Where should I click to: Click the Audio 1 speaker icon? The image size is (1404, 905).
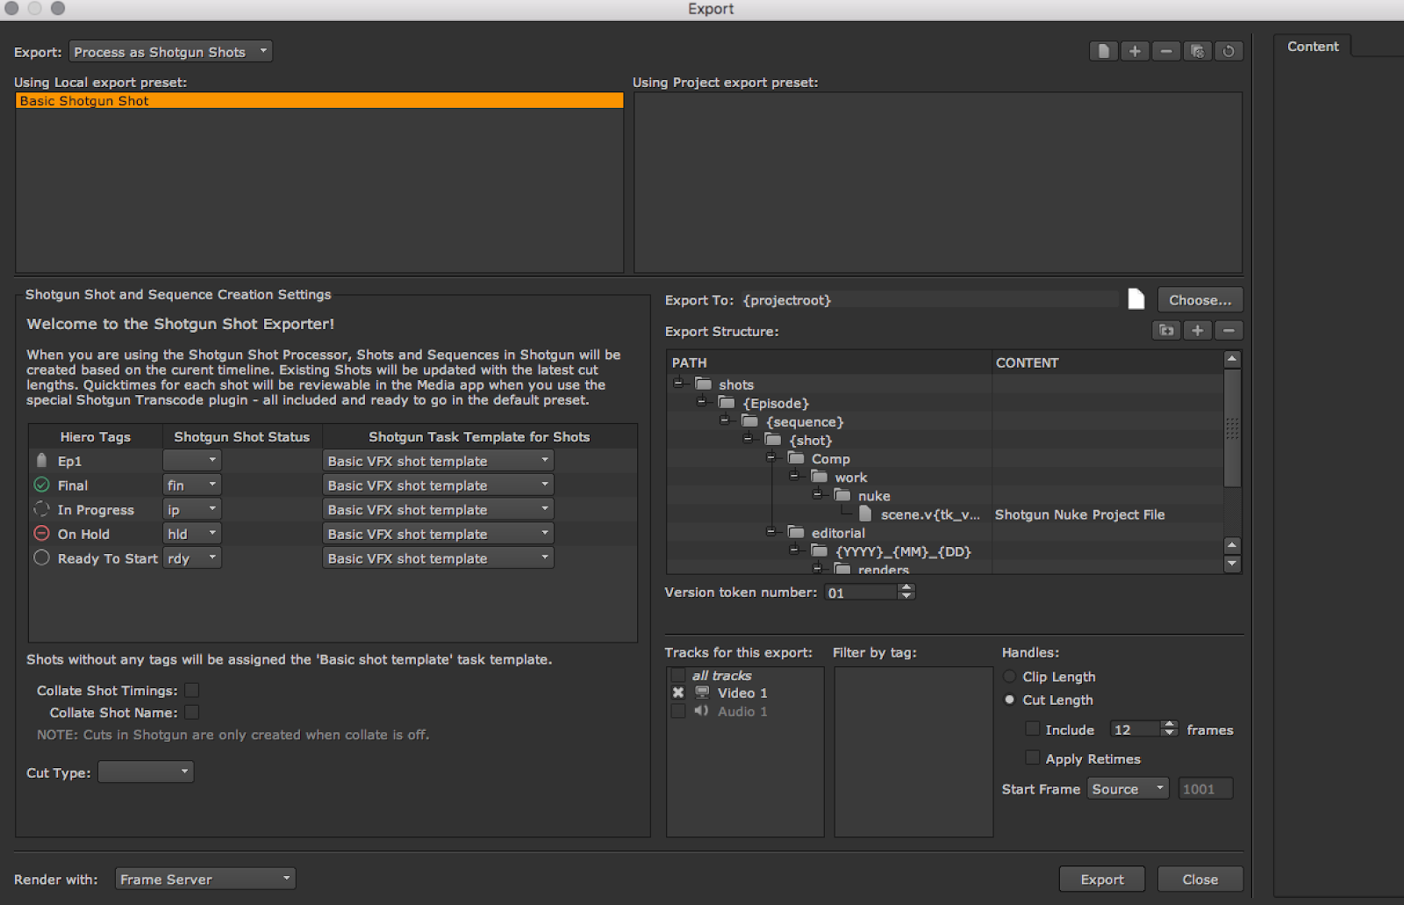tap(702, 711)
